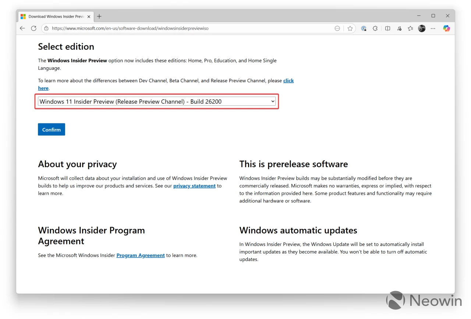
Task: Click the browser Back arrow
Action: click(x=22, y=28)
